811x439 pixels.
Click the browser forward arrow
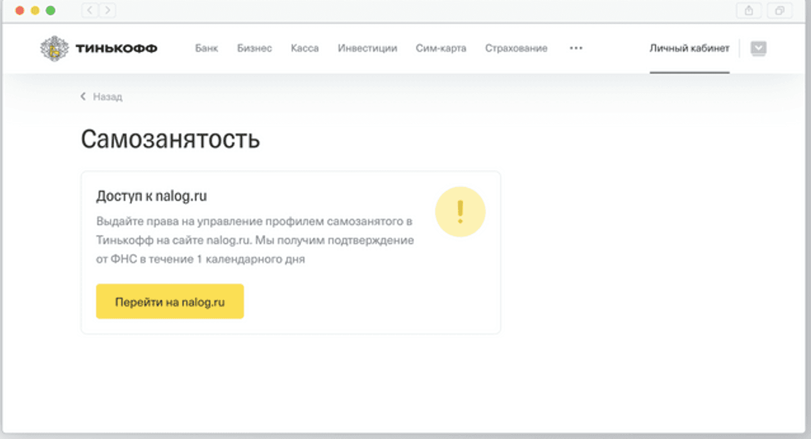tap(107, 10)
